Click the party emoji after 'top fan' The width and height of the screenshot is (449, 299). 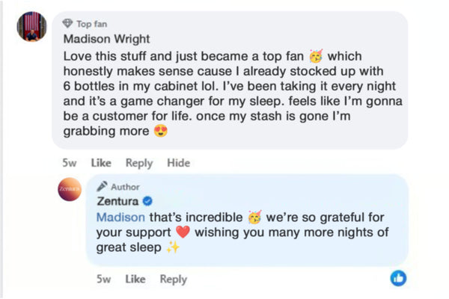317,56
